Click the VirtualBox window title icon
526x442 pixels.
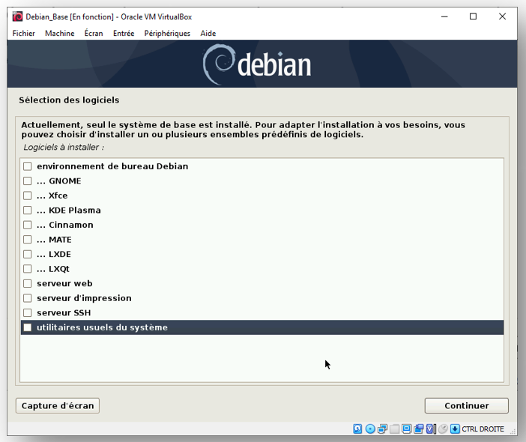tap(17, 16)
